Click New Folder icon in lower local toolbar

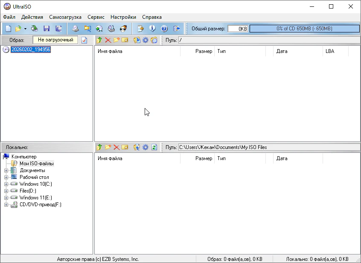click(x=108, y=147)
